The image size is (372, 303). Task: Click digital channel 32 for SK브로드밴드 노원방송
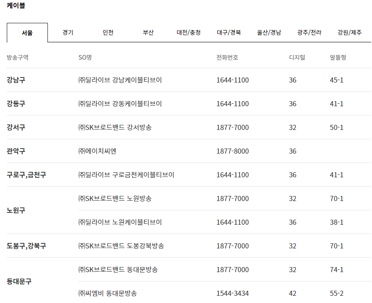(292, 198)
